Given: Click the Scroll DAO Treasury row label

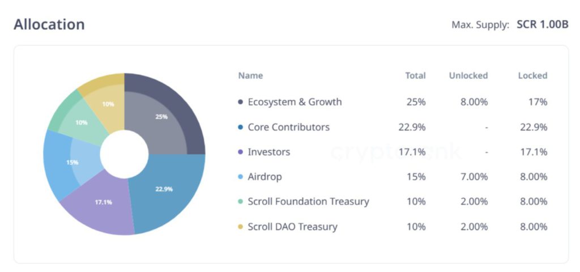Looking at the screenshot, I should coord(292,227).
